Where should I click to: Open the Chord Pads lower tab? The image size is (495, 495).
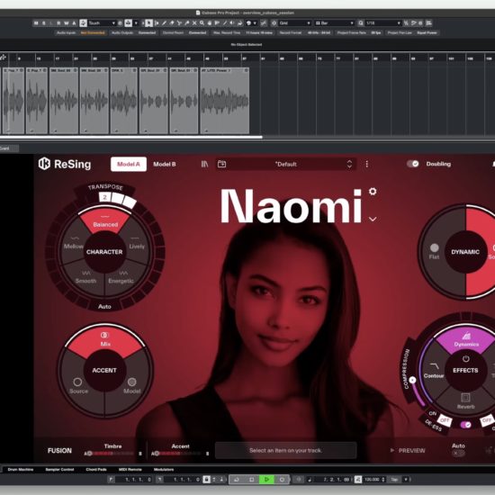pyautogui.click(x=96, y=470)
